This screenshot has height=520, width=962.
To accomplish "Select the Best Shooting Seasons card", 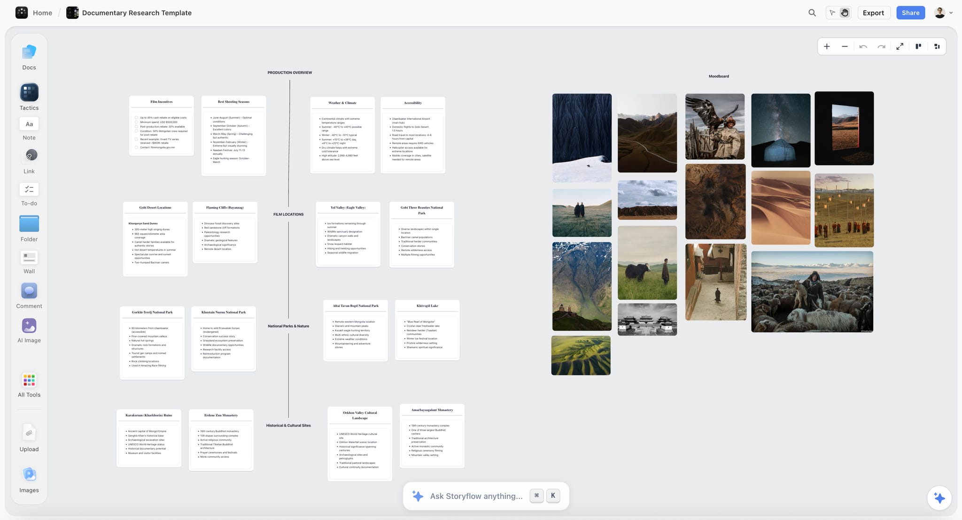I will click(233, 136).
